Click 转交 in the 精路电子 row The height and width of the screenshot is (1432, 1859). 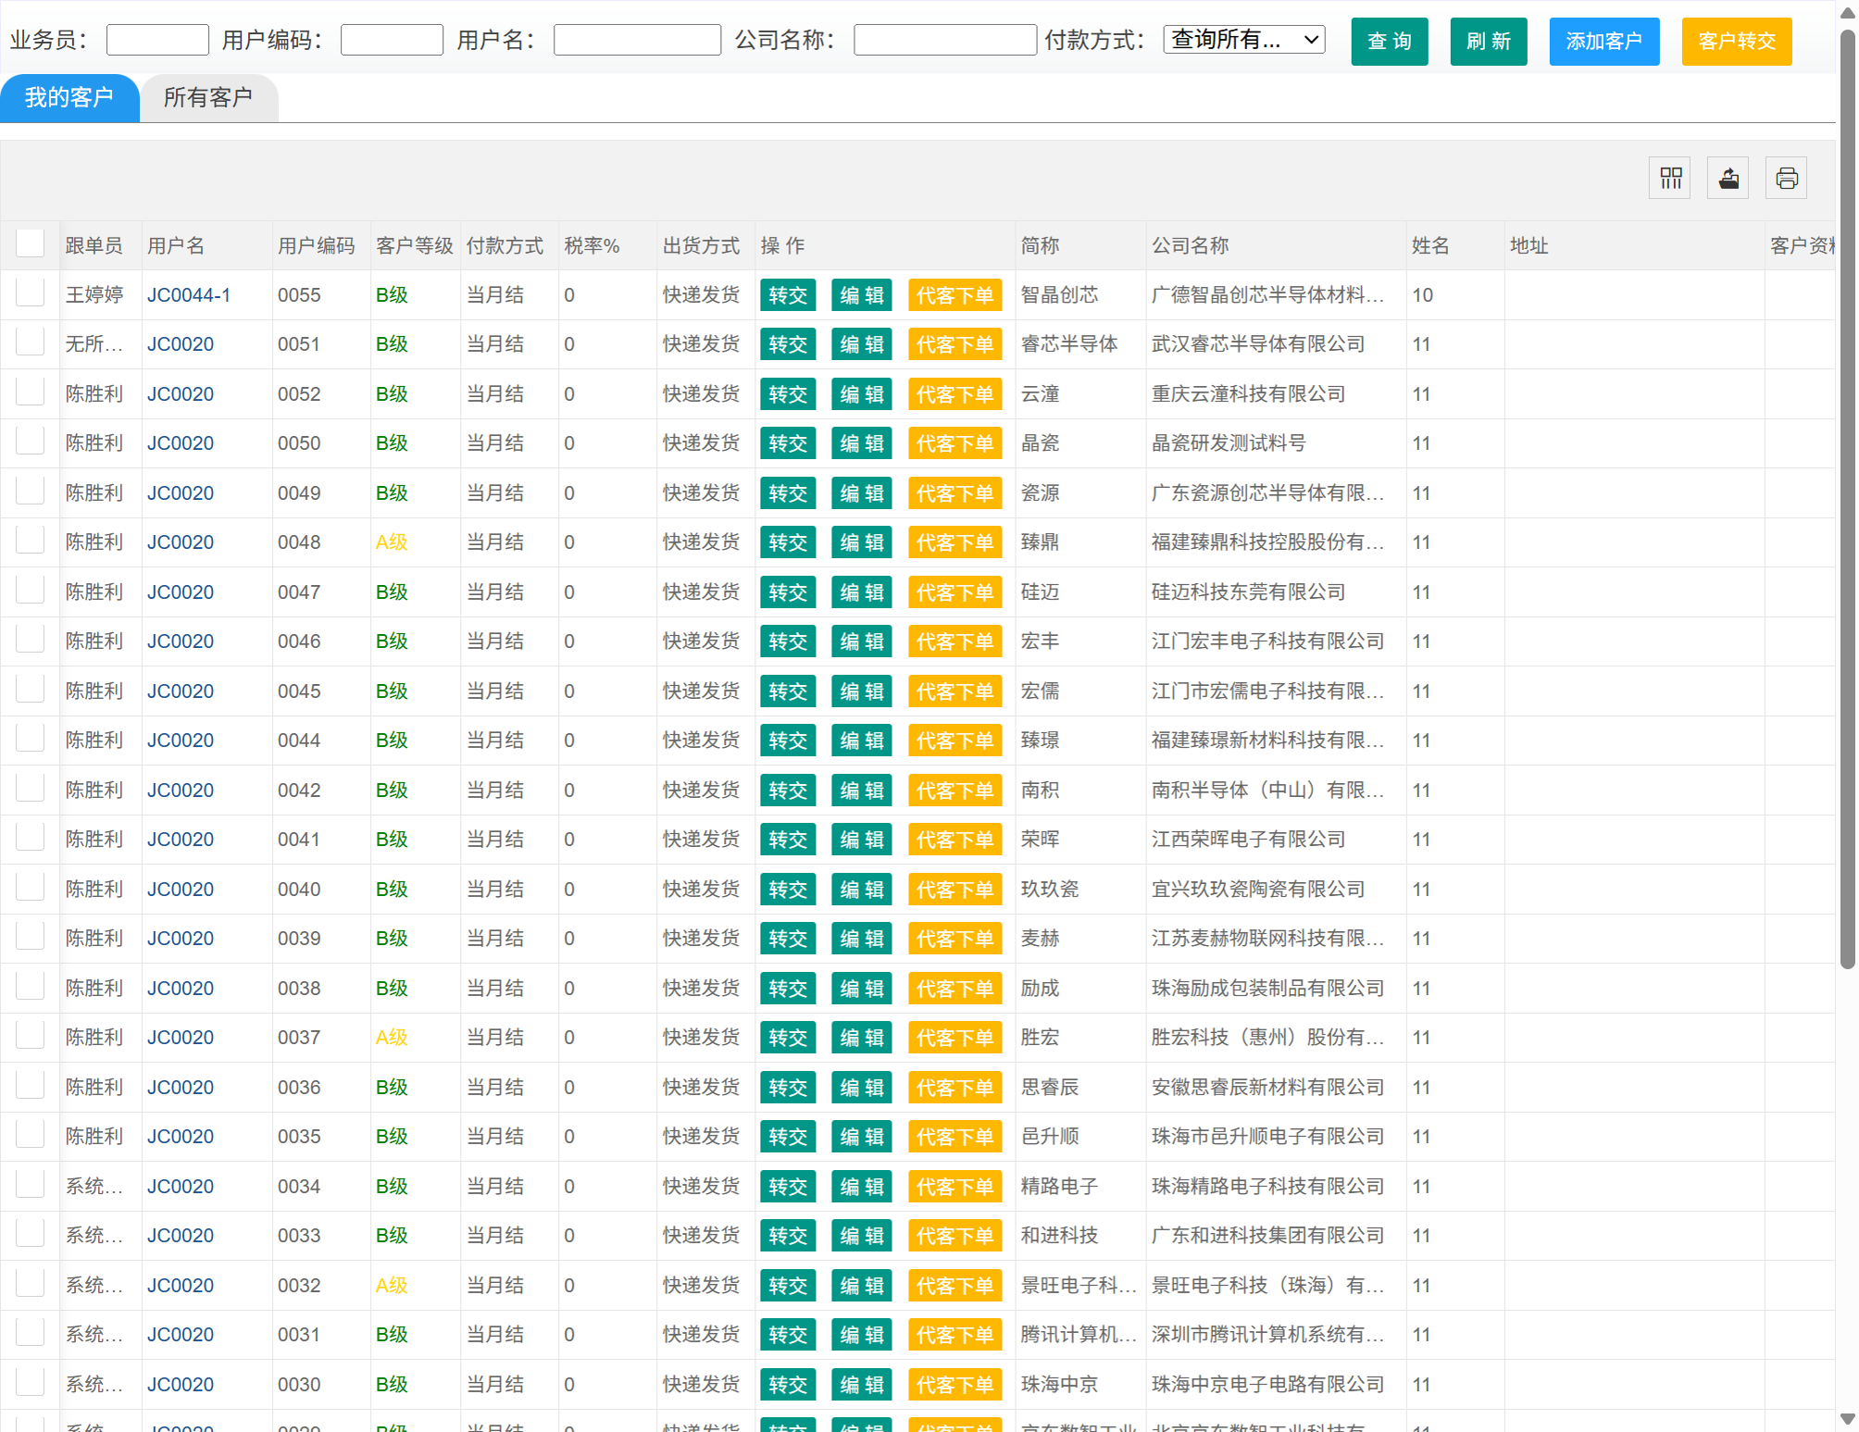[788, 1187]
